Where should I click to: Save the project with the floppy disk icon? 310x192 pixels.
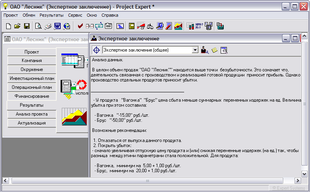coord(27,26)
